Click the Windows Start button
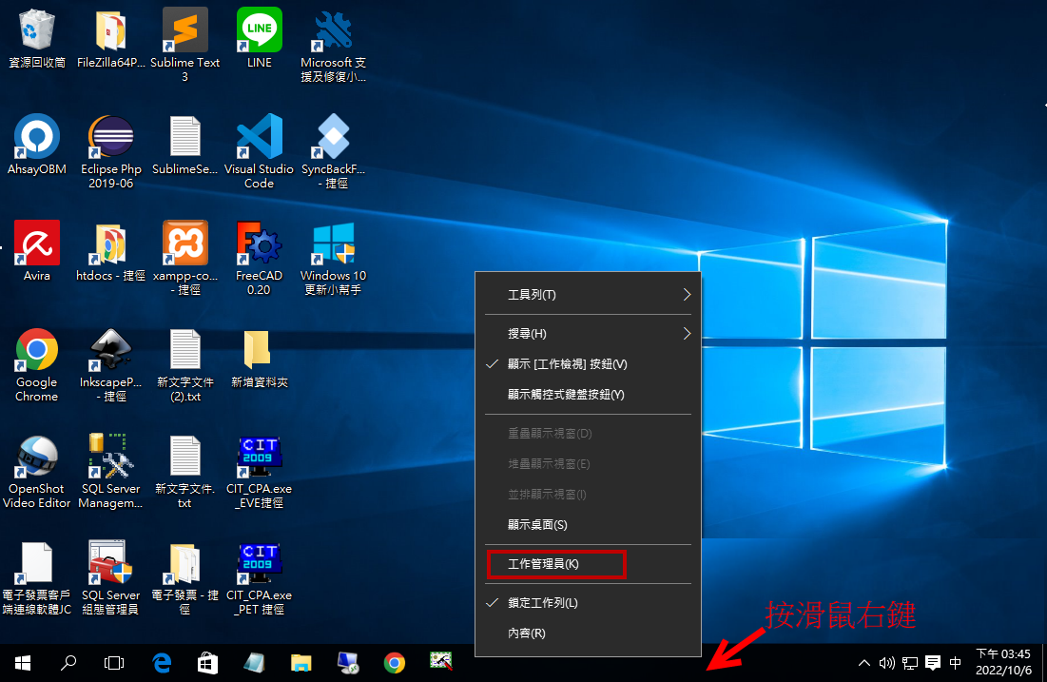The width and height of the screenshot is (1047, 682). (x=22, y=662)
